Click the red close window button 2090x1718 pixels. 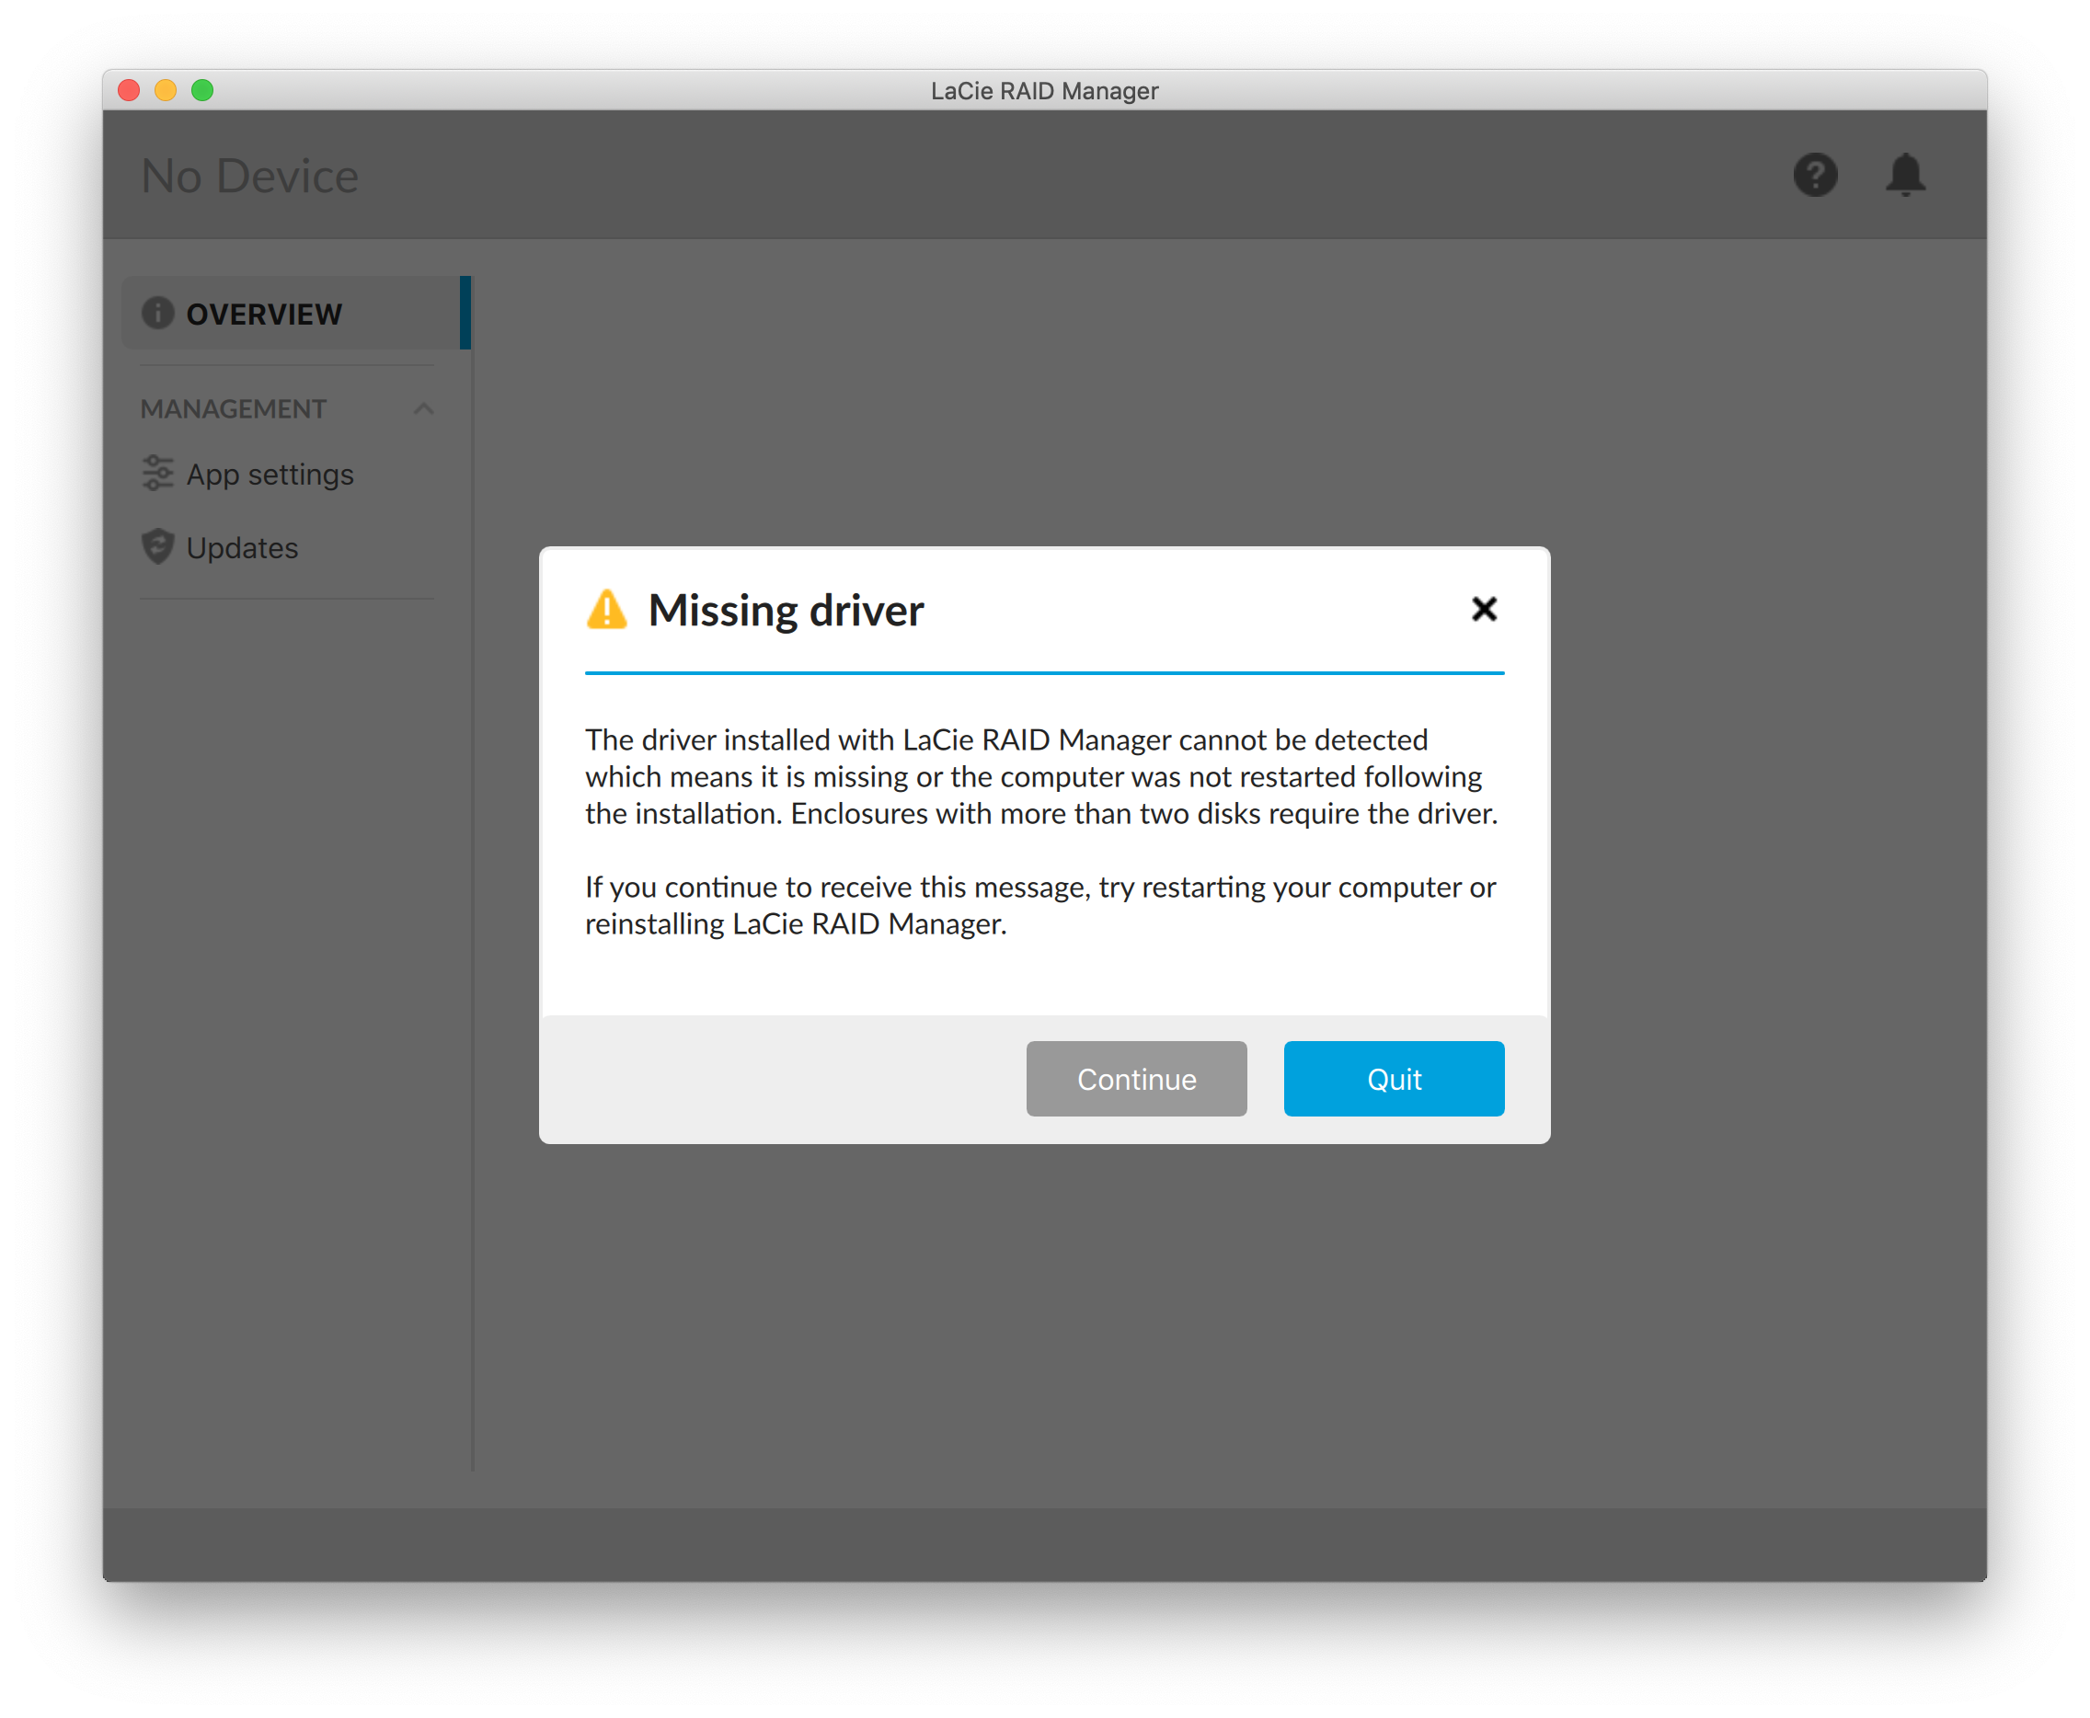tap(129, 90)
